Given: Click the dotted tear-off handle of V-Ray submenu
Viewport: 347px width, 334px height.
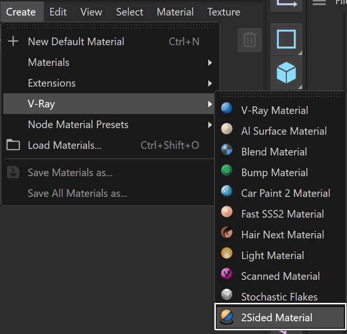Looking at the screenshot, I should pos(280,95).
